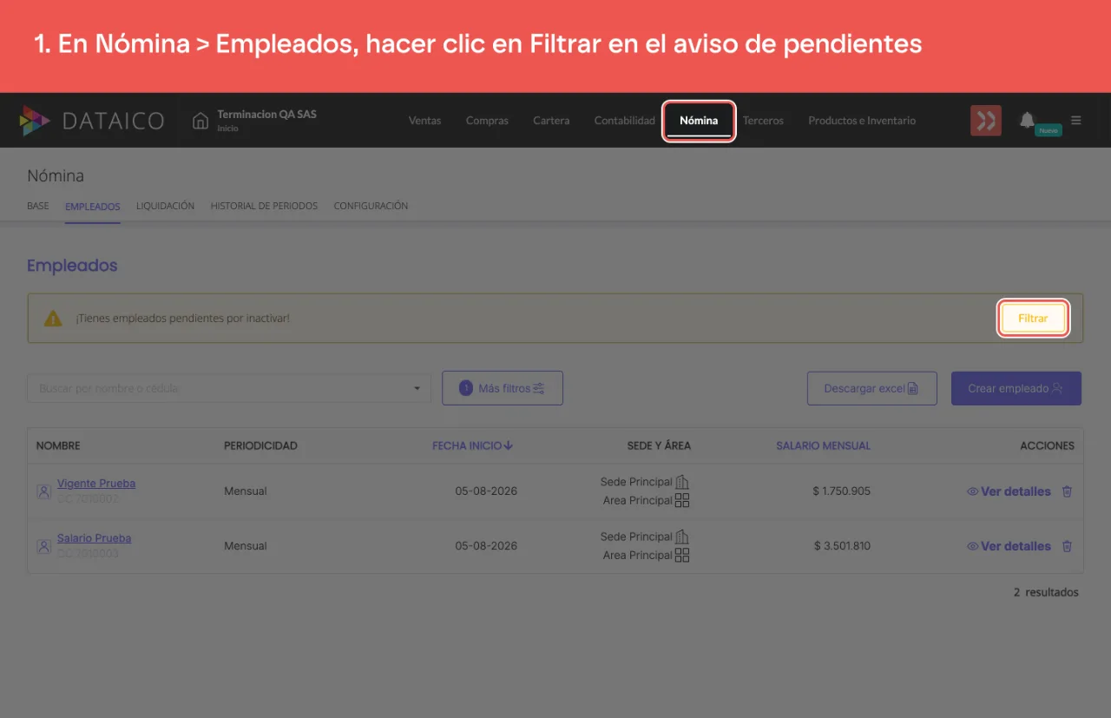Switch to the CONFIGURACIÓN tab
The image size is (1111, 718).
[371, 206]
